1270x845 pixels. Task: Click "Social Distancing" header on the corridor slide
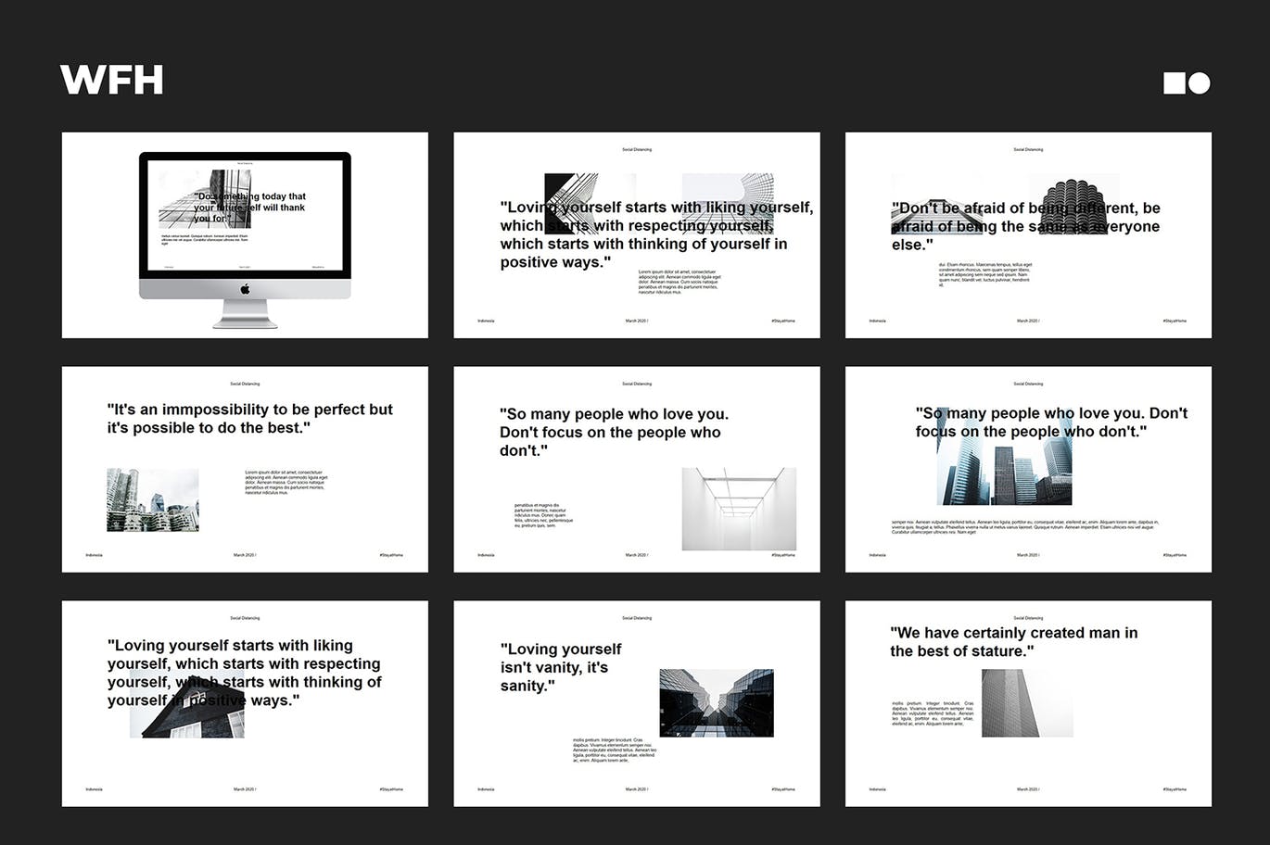636,384
